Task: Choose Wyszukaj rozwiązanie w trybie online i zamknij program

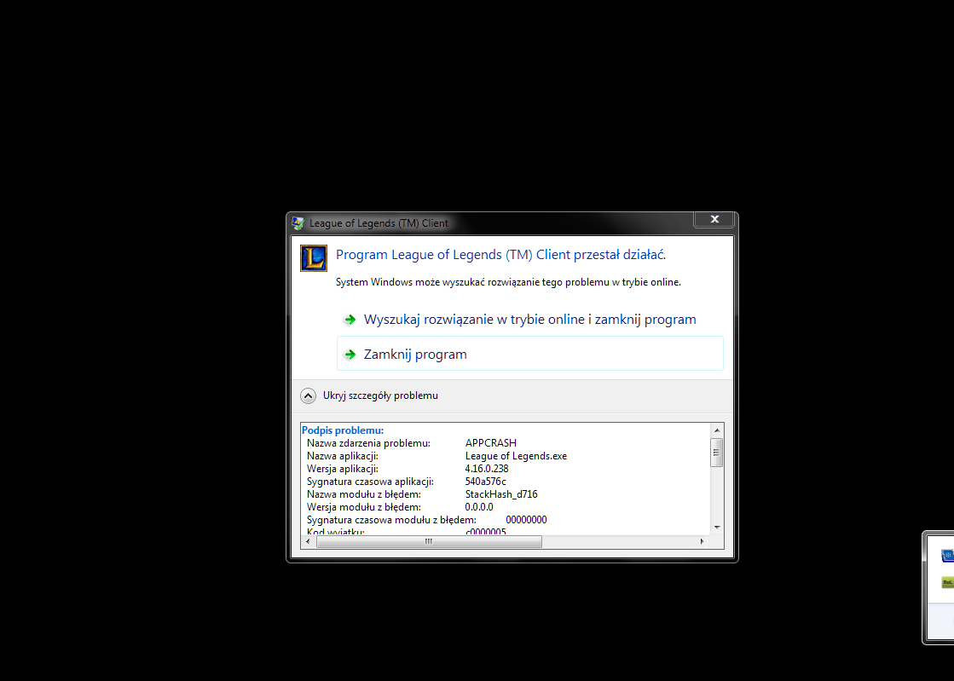Action: [x=529, y=320]
